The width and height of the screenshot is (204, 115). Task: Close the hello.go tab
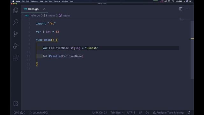(x=44, y=9)
